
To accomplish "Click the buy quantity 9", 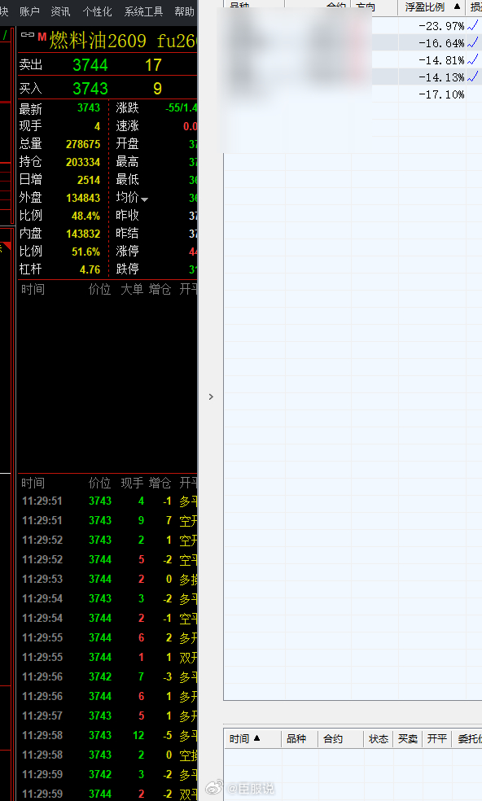I will coord(157,89).
